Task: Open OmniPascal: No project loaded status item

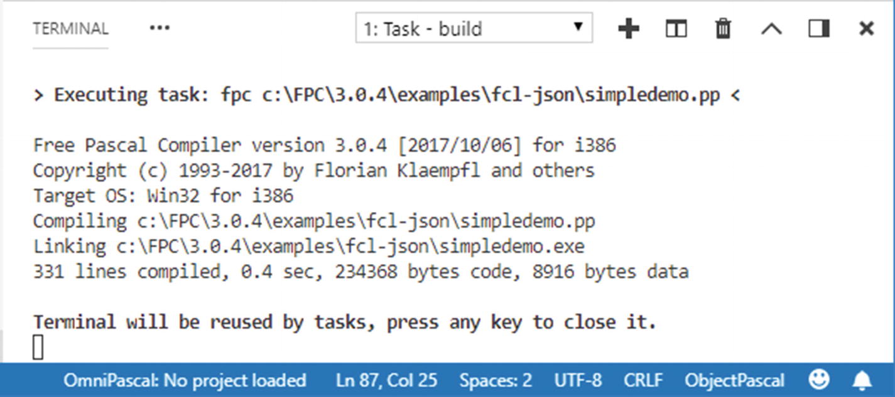Action: 186,379
